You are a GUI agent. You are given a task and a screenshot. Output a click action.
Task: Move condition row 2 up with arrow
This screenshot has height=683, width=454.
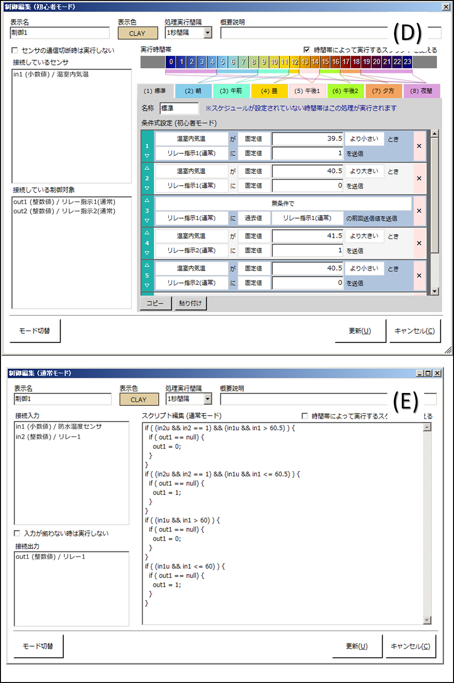click(147, 168)
